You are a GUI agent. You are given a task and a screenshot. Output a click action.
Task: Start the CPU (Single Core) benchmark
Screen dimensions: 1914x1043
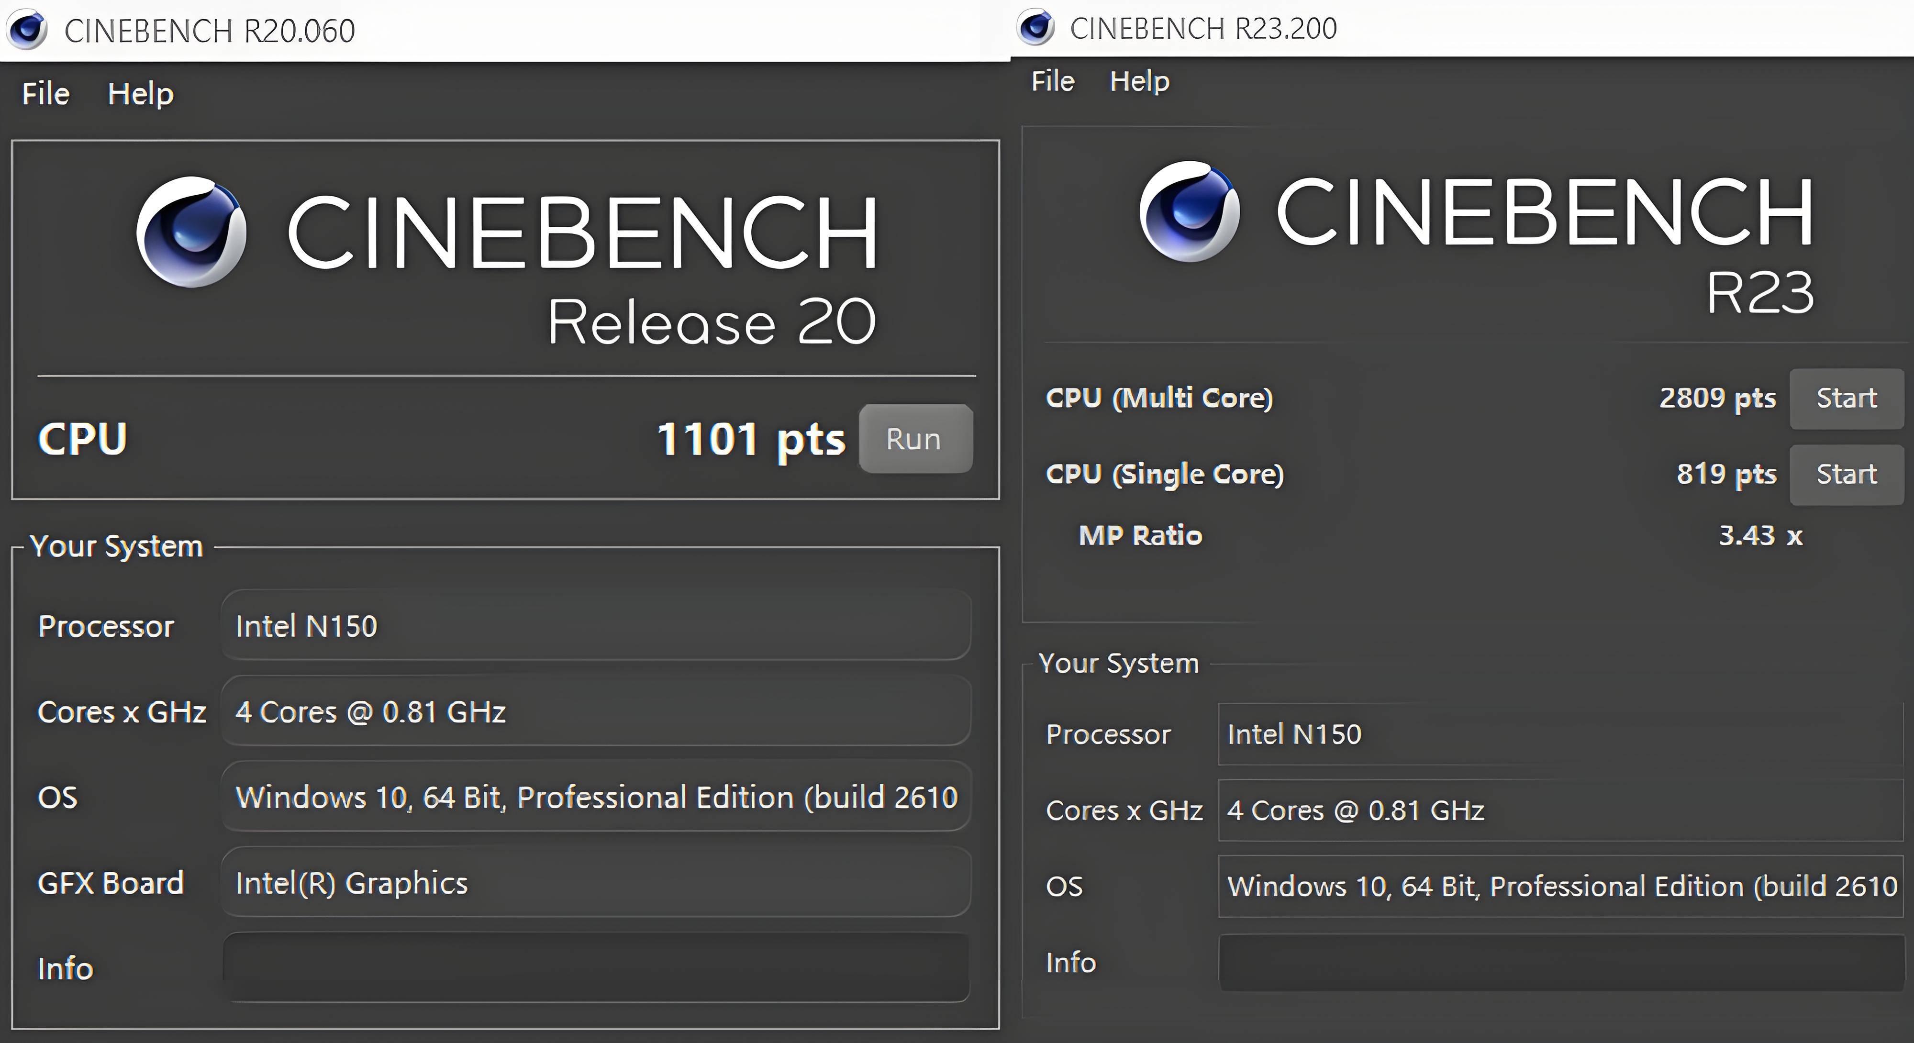pos(1846,474)
